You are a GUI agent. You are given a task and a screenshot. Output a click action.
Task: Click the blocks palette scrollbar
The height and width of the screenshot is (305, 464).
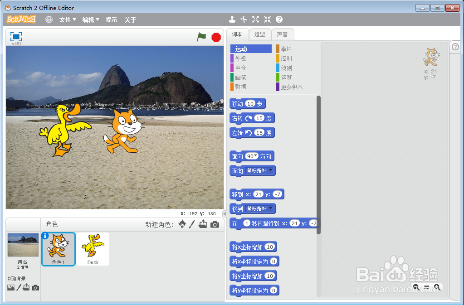coord(318,165)
